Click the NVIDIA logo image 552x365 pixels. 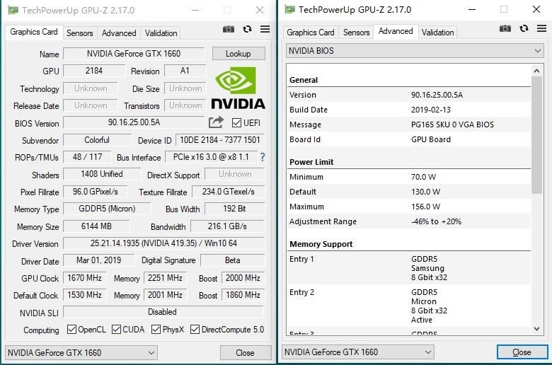pyautogui.click(x=238, y=88)
